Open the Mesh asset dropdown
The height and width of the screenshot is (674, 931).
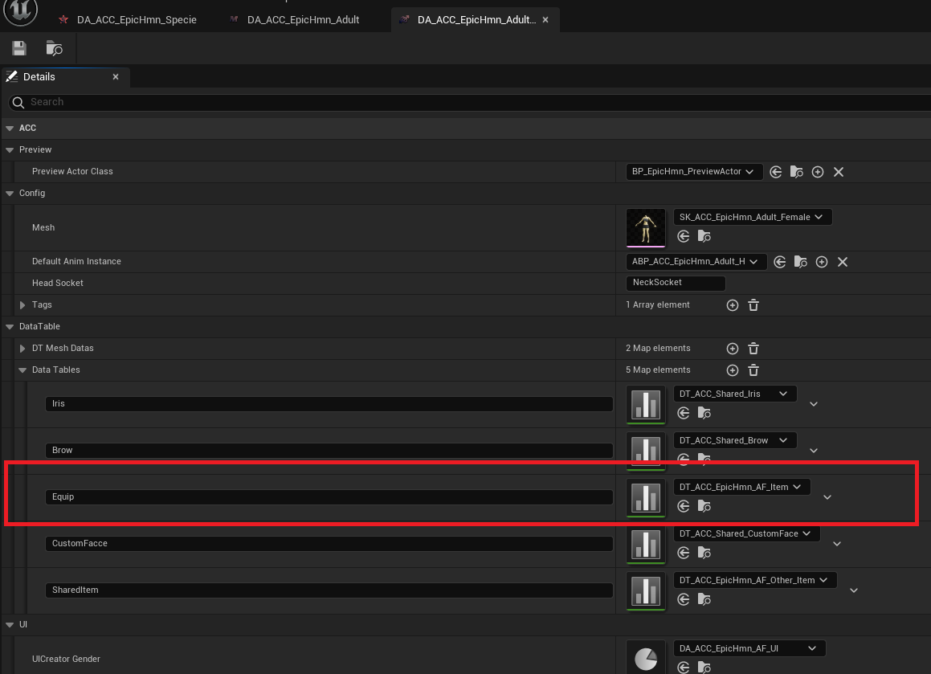click(752, 216)
